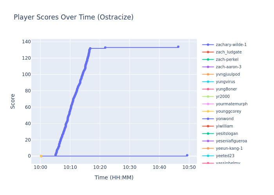Click the younggcorey yellow legend marker
The height and width of the screenshot is (195, 274).
[208, 112]
